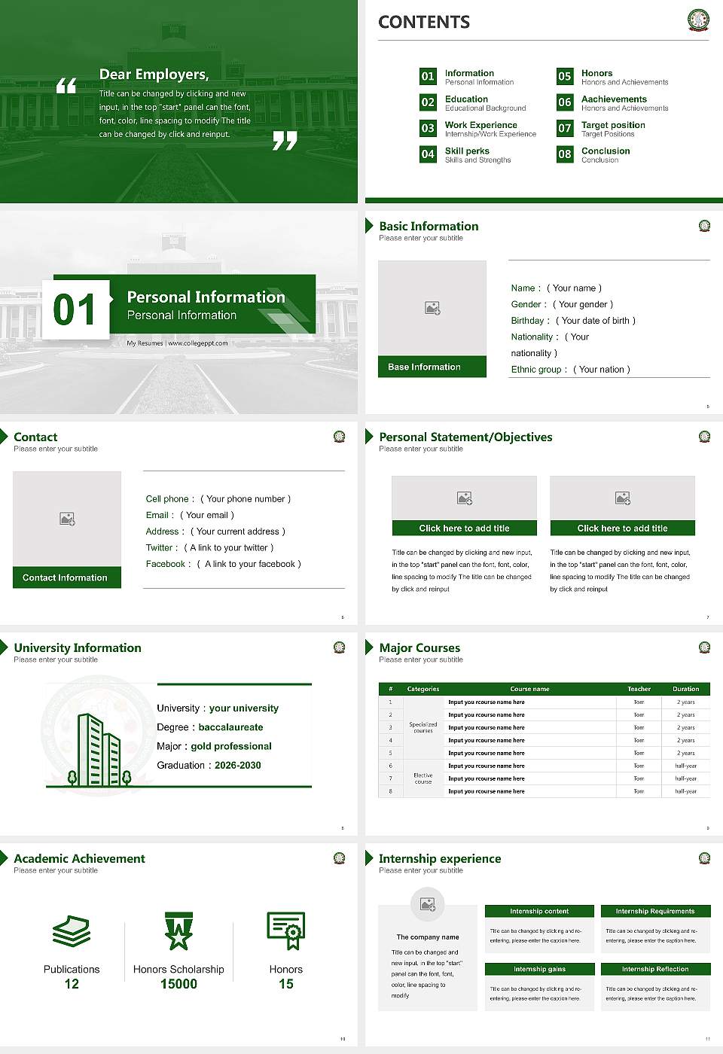This screenshot has width=723, height=1054.
Task: Click the 'Twitter' link line
Action: click(209, 548)
